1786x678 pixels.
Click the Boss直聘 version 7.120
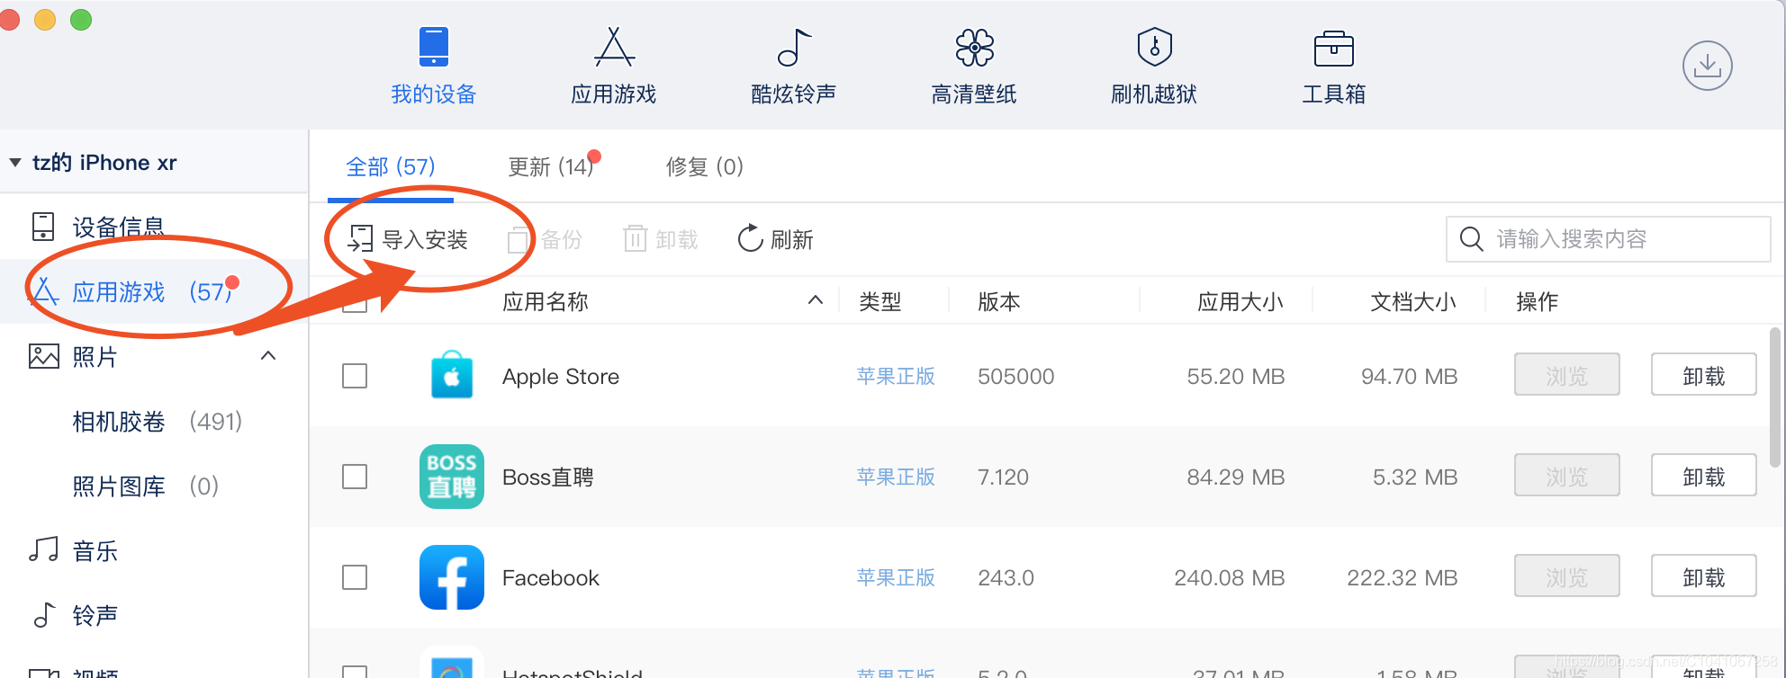(x=1004, y=477)
